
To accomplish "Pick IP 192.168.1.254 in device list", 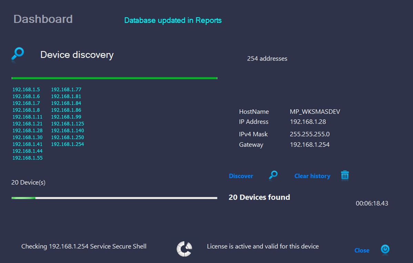I will pos(68,144).
